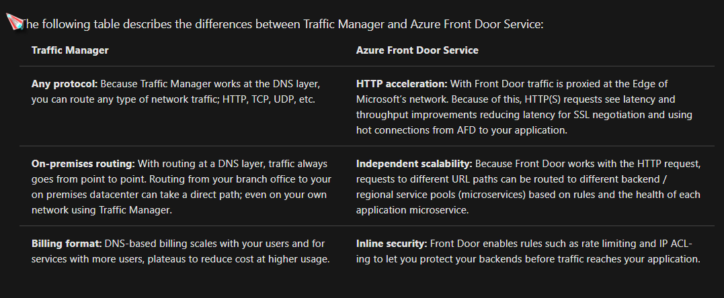The image size is (724, 298).
Task: Click the line 'protect your backends before traffic reaches'
Action: point(528,259)
